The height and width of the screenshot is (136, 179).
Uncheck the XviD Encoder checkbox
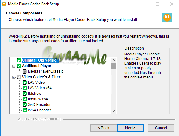[25, 105]
